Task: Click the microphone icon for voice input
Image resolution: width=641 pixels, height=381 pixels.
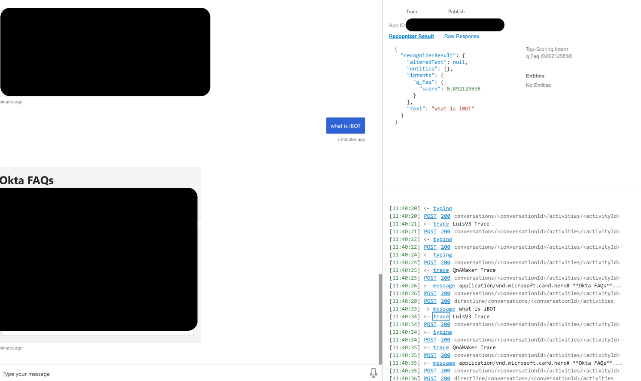Action: click(373, 373)
